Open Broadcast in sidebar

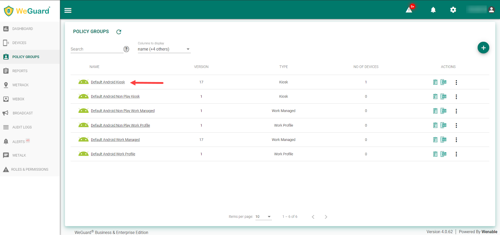pos(30,113)
